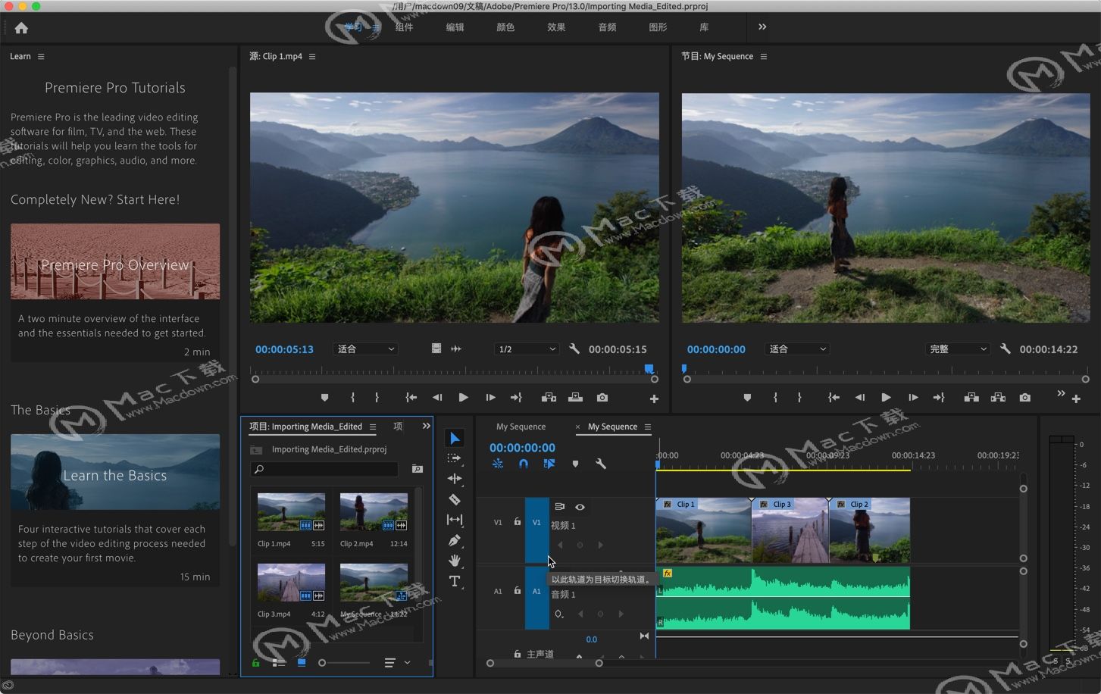Image resolution: width=1101 pixels, height=694 pixels.
Task: Toggle V1 track lock
Action: point(518,522)
